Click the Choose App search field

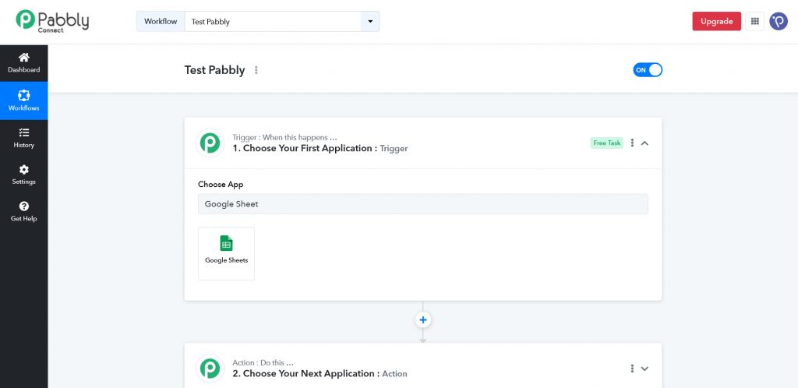[422, 204]
